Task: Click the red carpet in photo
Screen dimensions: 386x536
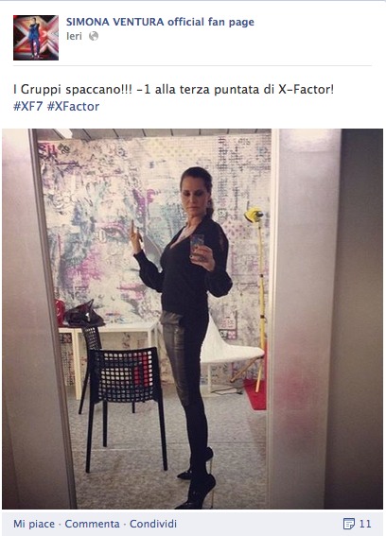Action: [256, 395]
